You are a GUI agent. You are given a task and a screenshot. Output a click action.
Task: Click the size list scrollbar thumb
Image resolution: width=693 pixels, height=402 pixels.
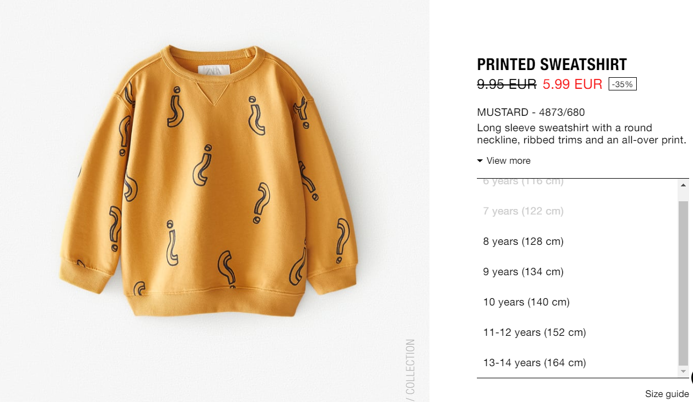(684, 283)
